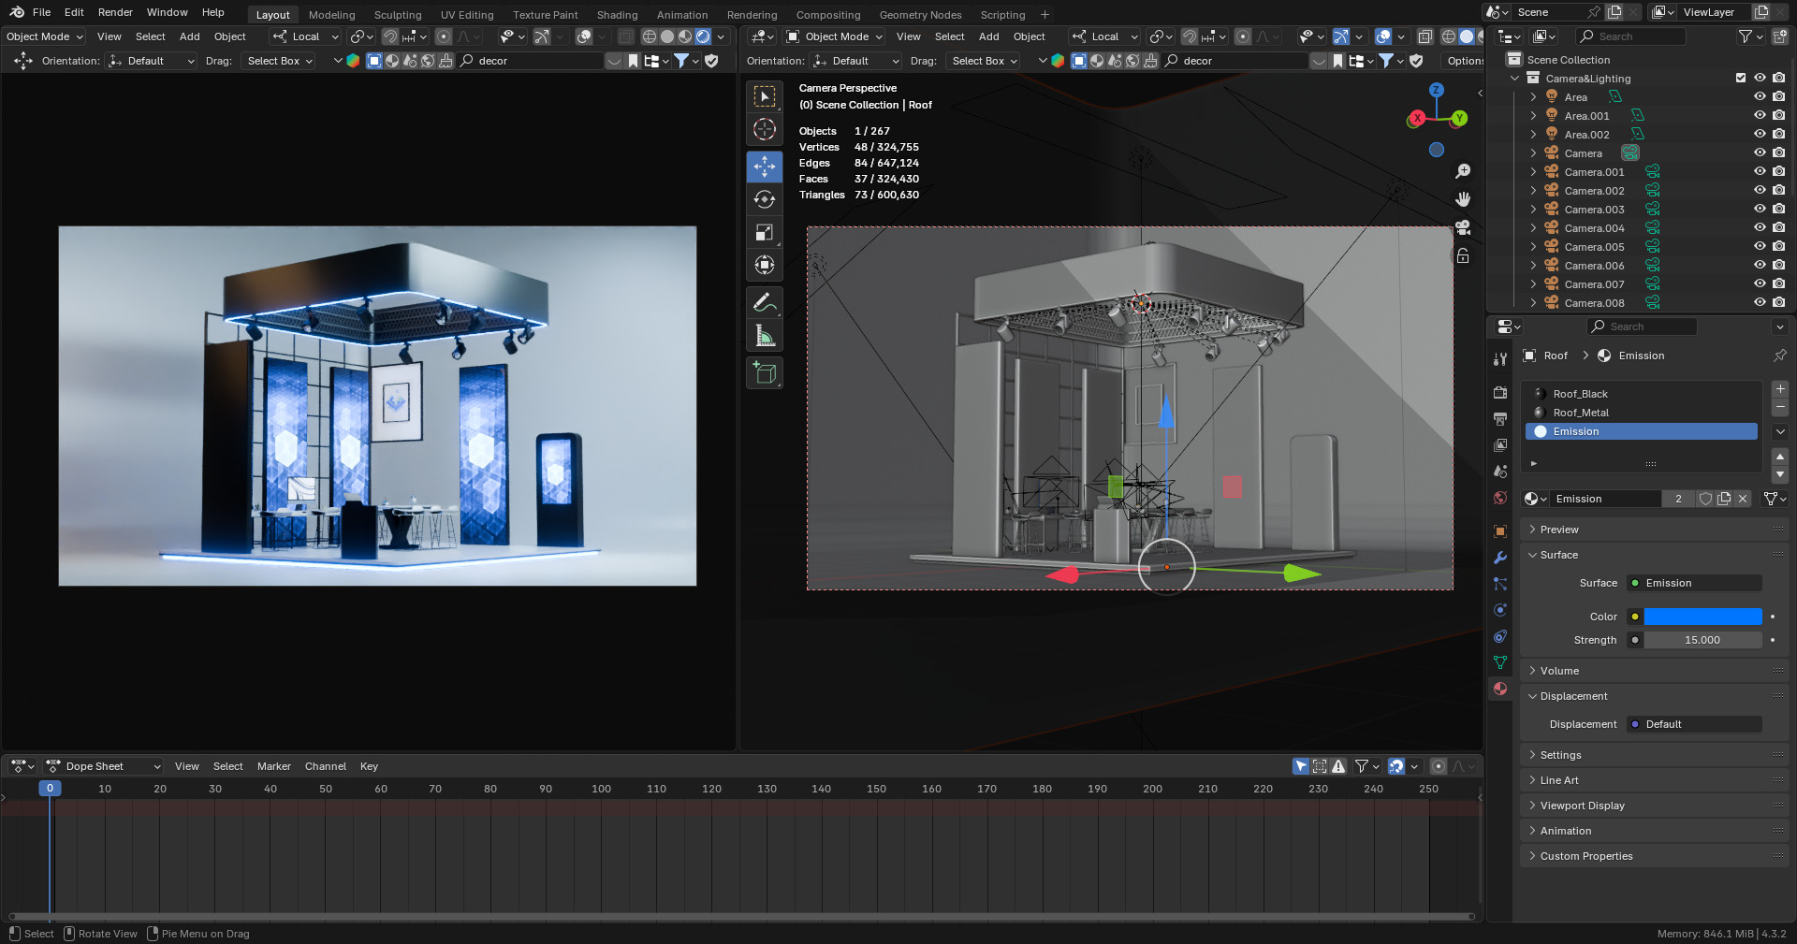The height and width of the screenshot is (944, 1797).
Task: Disable Area.002 in renders
Action: (x=1778, y=135)
